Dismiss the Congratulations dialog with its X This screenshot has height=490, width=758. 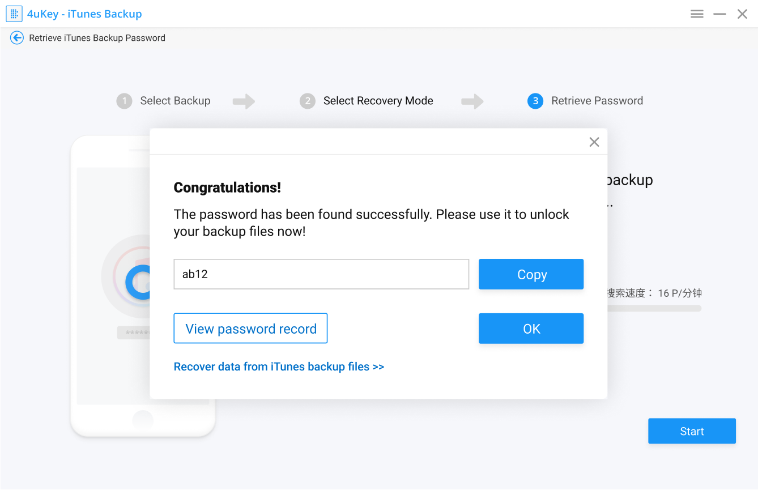594,142
